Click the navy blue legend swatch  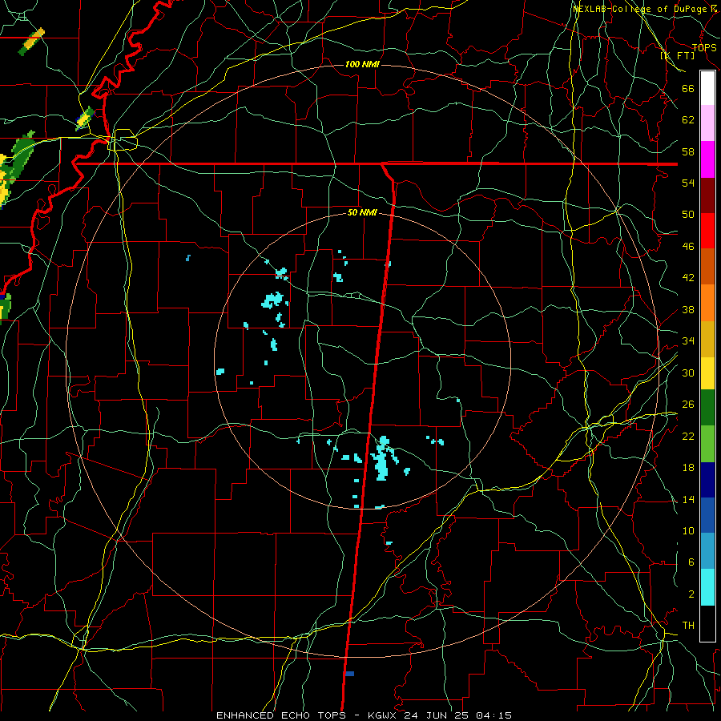click(707, 480)
